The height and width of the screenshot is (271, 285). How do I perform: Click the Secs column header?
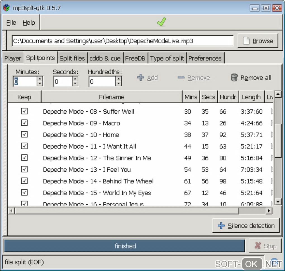tap(209, 97)
